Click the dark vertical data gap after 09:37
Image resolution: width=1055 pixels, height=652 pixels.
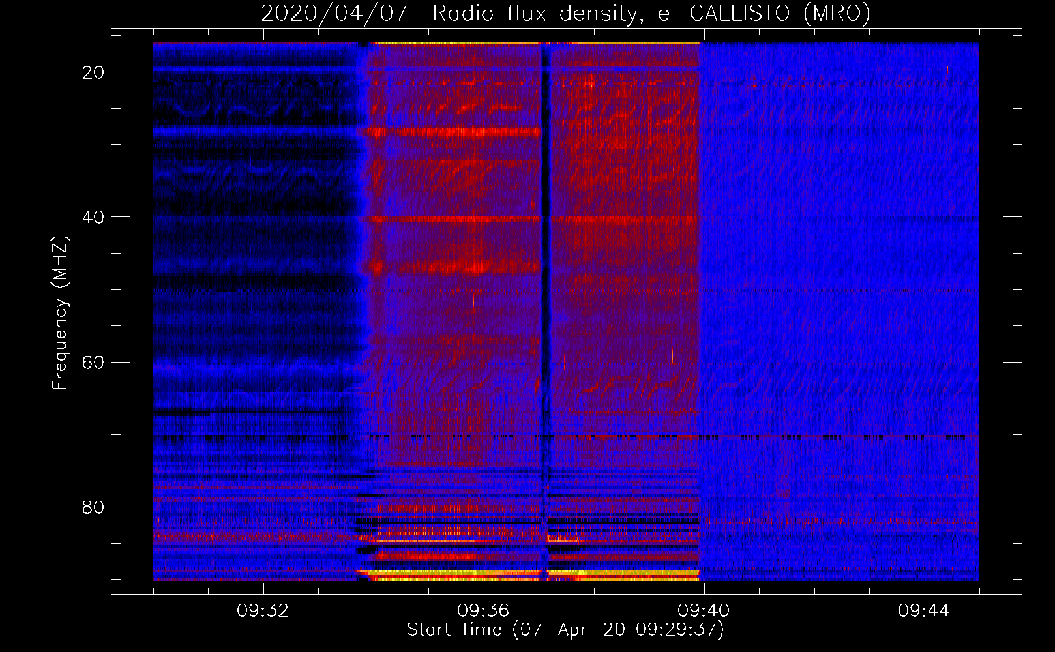(x=545, y=312)
